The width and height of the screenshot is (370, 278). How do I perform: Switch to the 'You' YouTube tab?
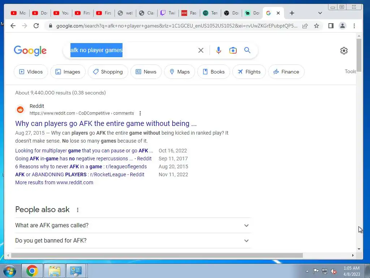[x=61, y=13]
